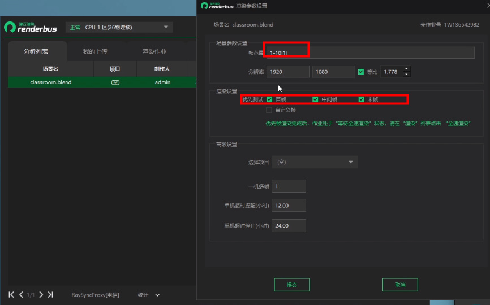Click the Renderbus logo in dialog title
Image resolution: width=490 pixels, height=305 pixels.
[217, 6]
